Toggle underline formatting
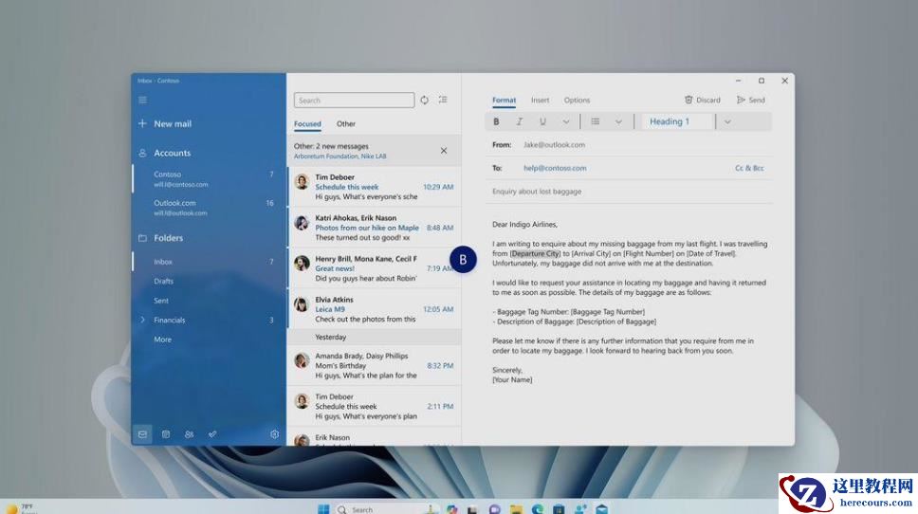 click(542, 121)
